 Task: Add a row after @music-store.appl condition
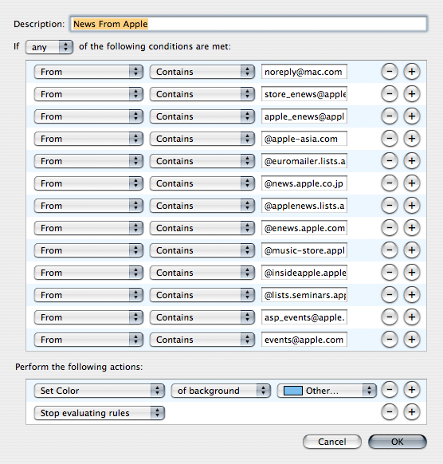[x=412, y=250]
